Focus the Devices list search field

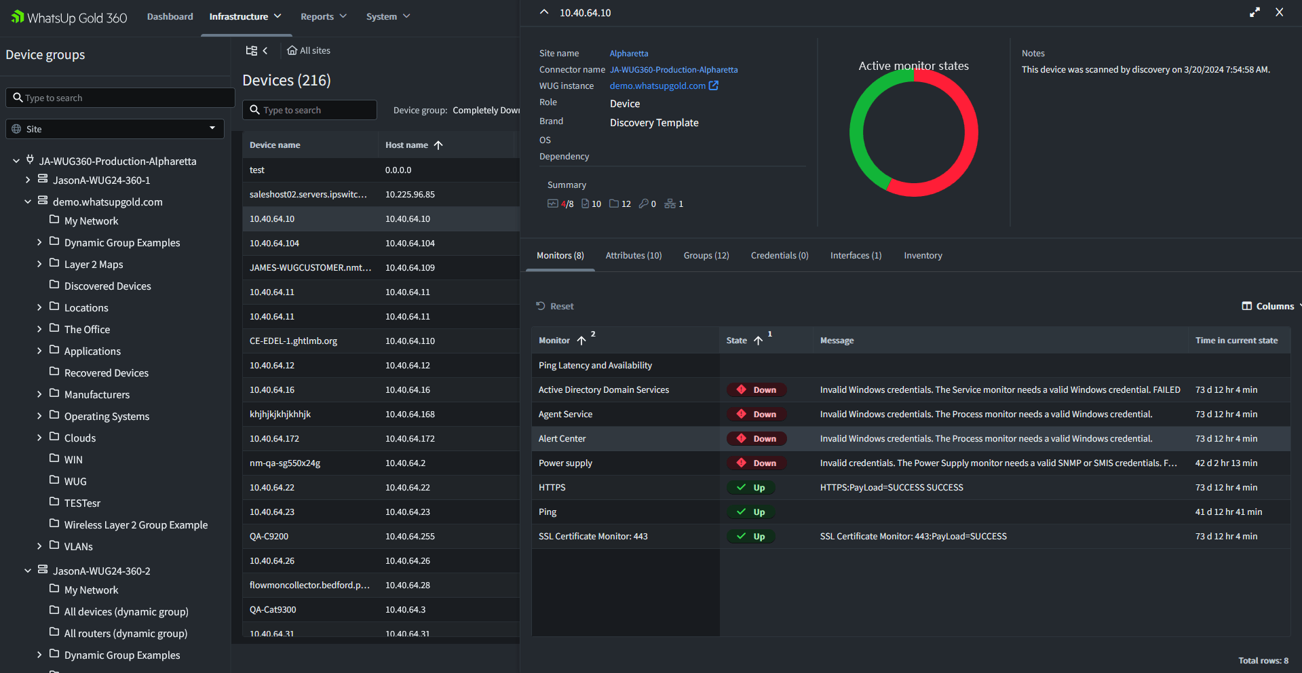pyautogui.click(x=309, y=110)
